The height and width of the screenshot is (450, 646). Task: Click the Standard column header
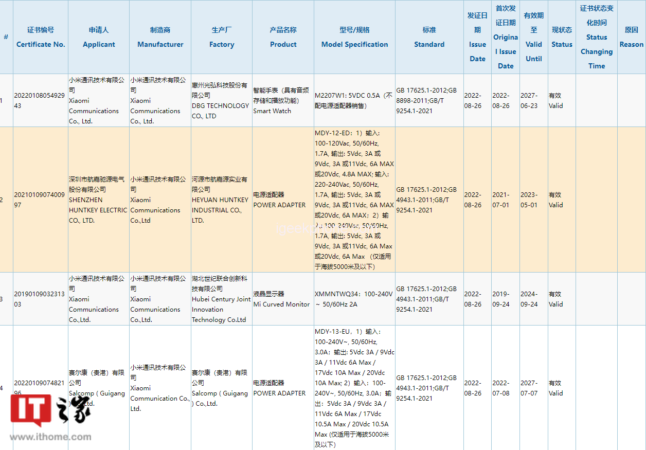click(429, 38)
